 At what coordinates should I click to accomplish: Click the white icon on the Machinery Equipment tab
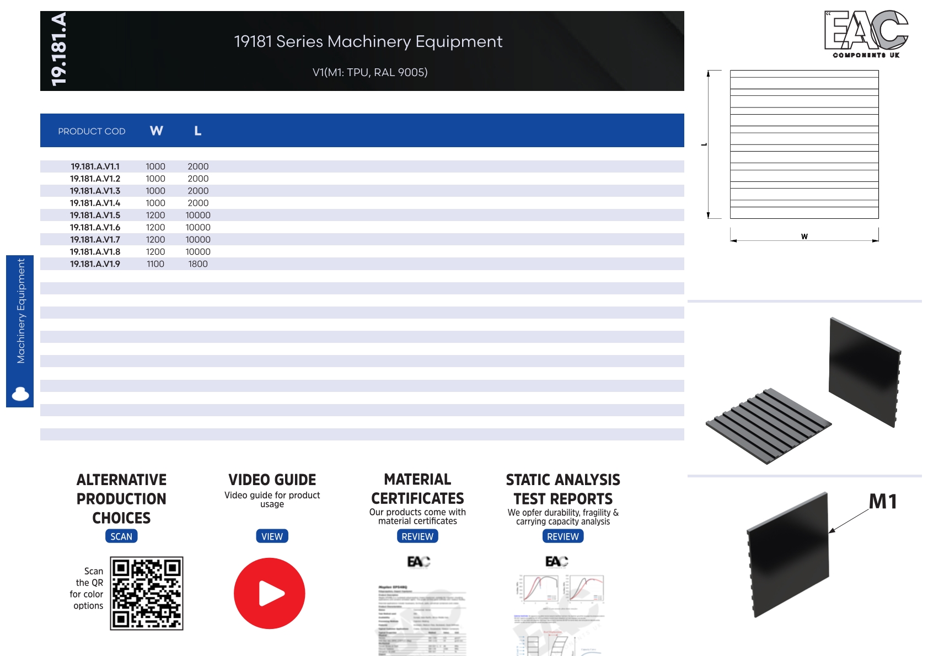[20, 394]
